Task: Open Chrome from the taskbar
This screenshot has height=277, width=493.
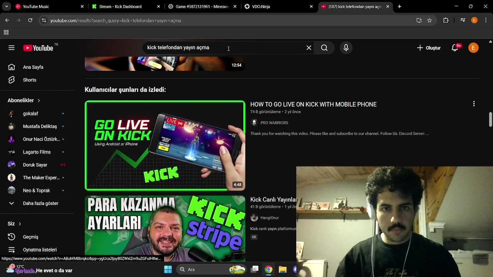Action: [268, 269]
